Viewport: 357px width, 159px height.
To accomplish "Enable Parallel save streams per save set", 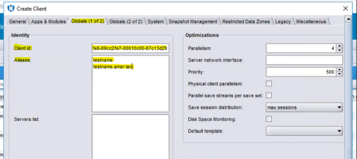I will point(269,95).
